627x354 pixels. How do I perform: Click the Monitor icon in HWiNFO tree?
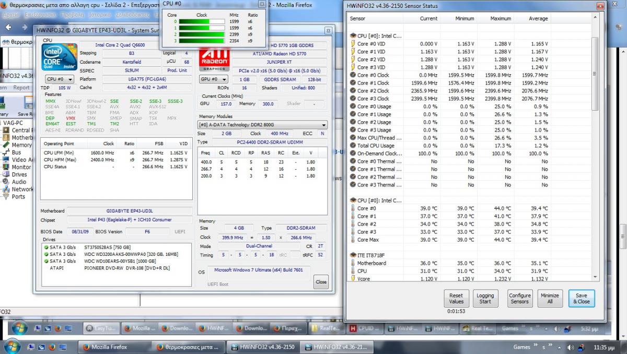(6, 167)
